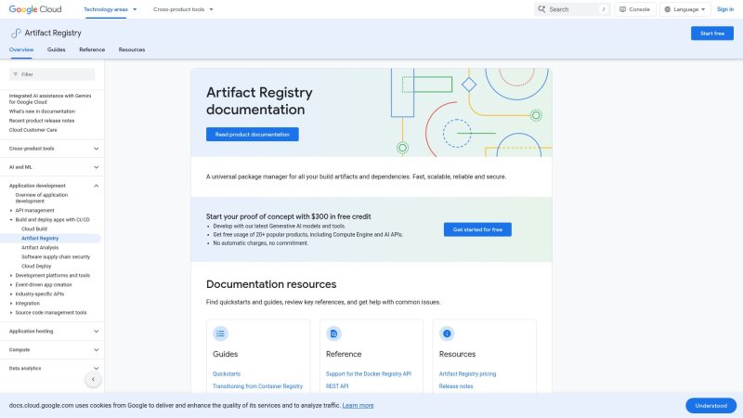The image size is (743, 418).
Task: Open the Technology areas dropdown
Action: pos(110,9)
